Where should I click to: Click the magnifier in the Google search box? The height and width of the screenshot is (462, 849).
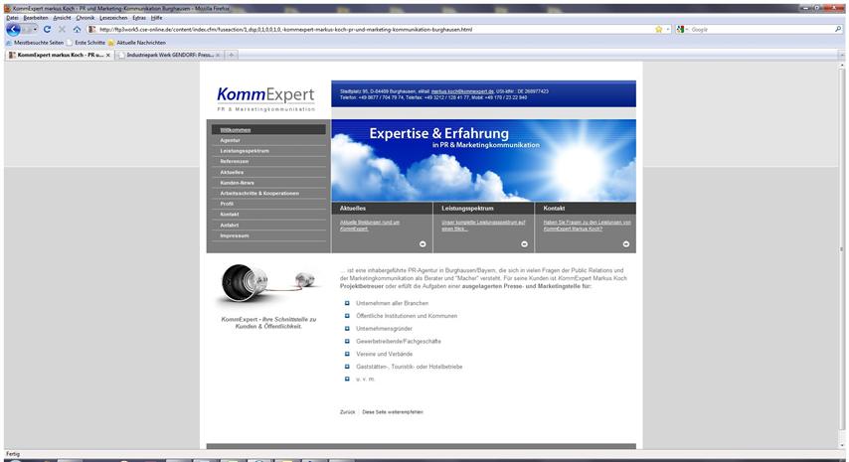click(838, 29)
